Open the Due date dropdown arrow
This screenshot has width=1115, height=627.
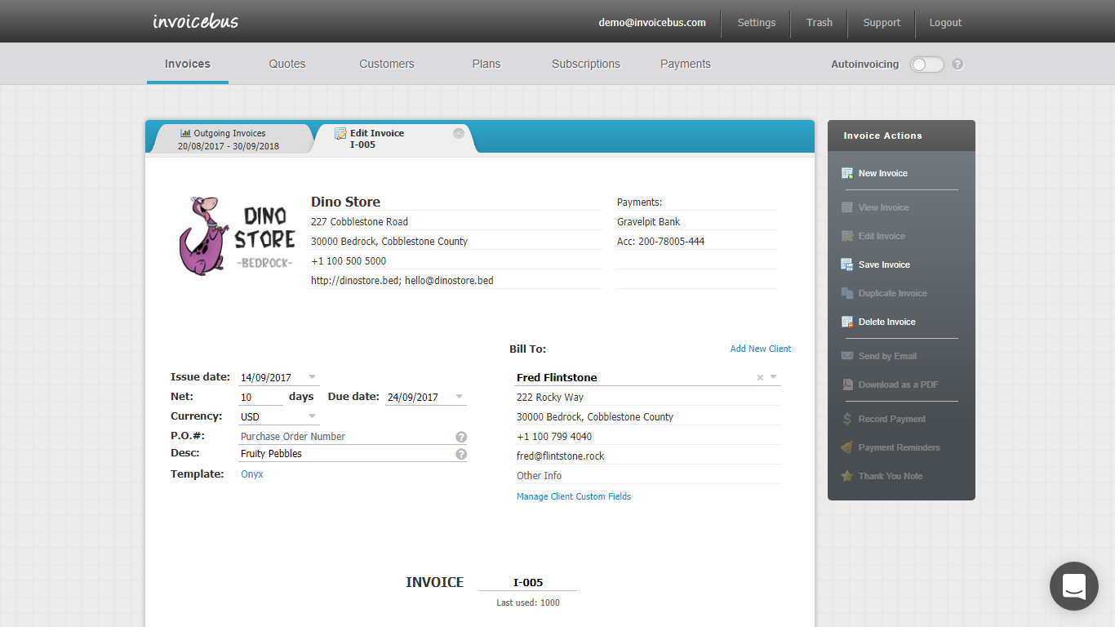(x=459, y=397)
